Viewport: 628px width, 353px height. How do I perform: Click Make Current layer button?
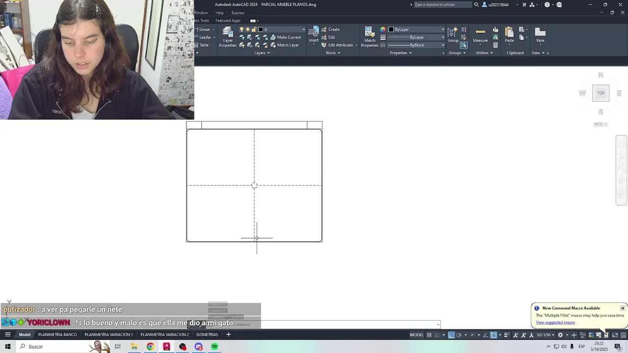pos(286,37)
